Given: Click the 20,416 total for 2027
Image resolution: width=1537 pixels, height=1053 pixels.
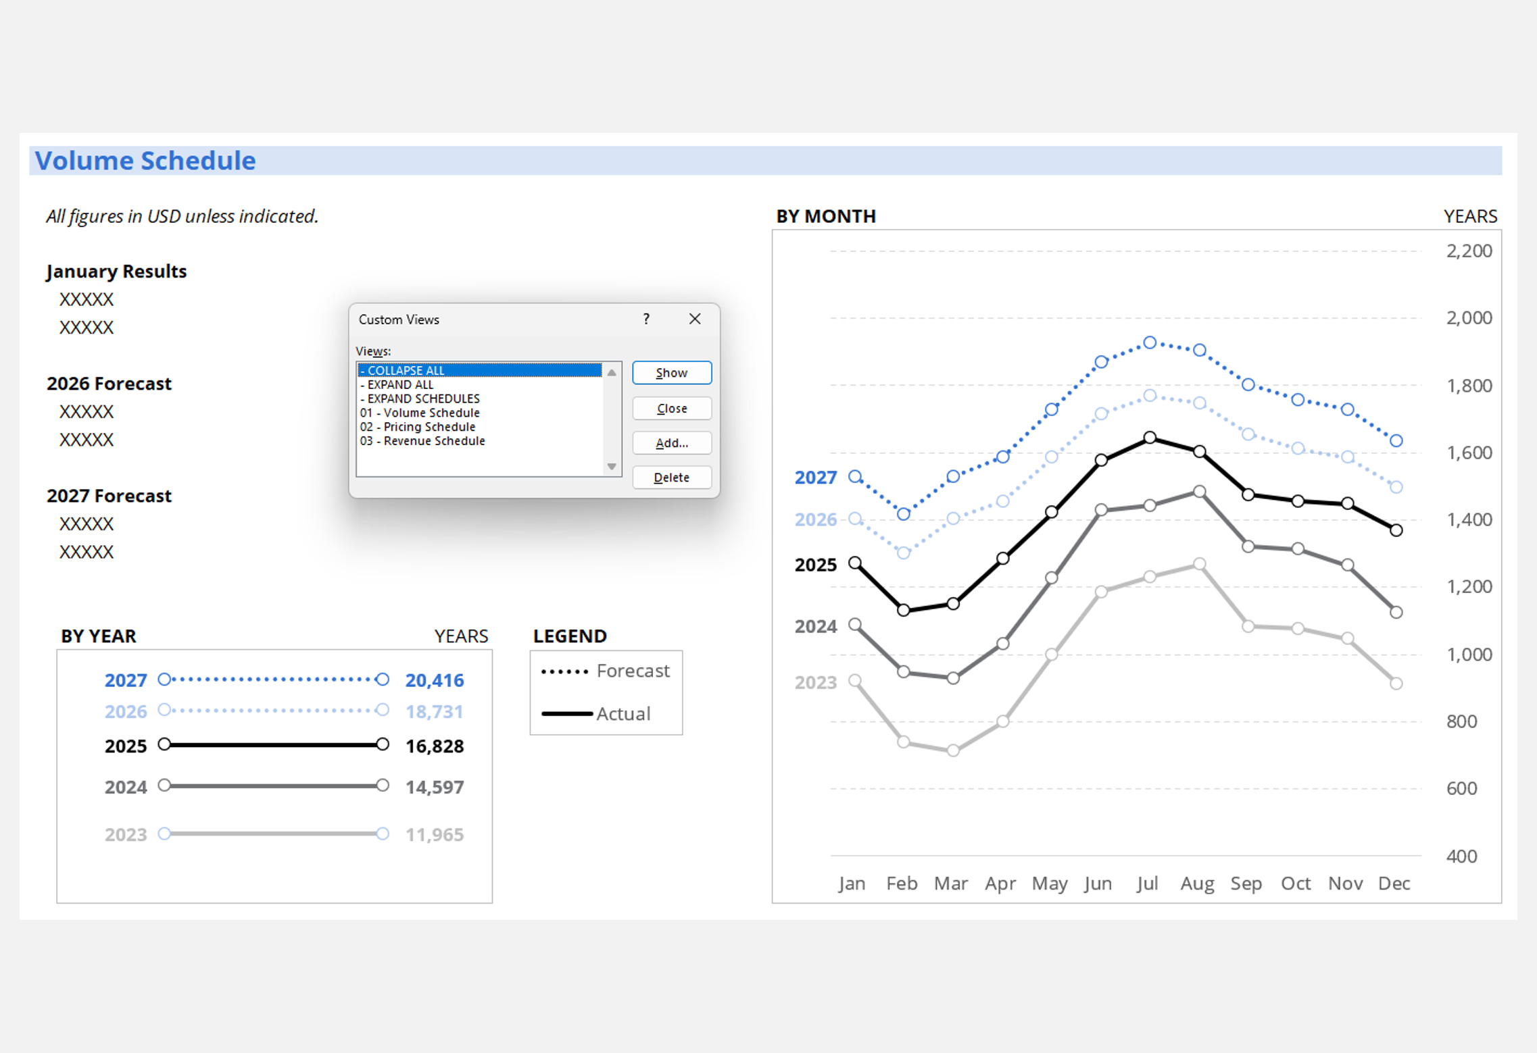Looking at the screenshot, I should click(x=434, y=680).
